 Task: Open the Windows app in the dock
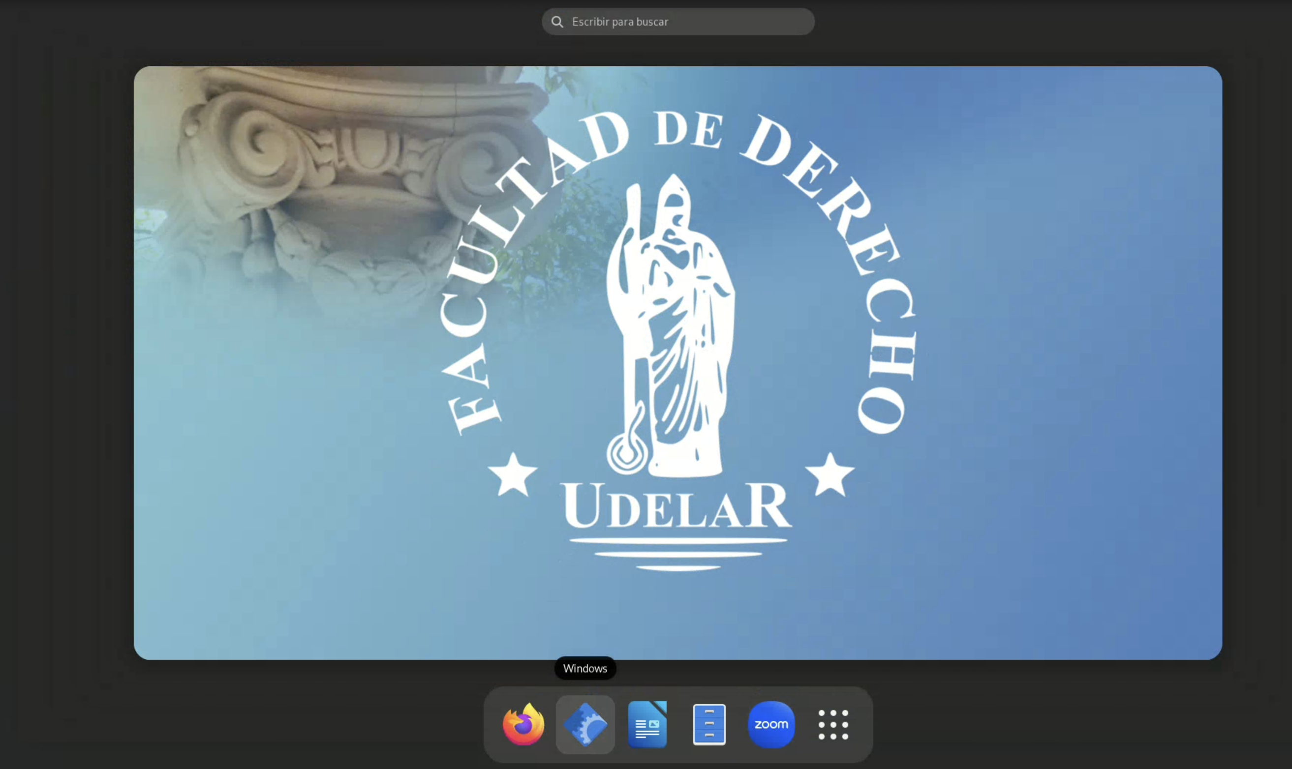tap(585, 724)
